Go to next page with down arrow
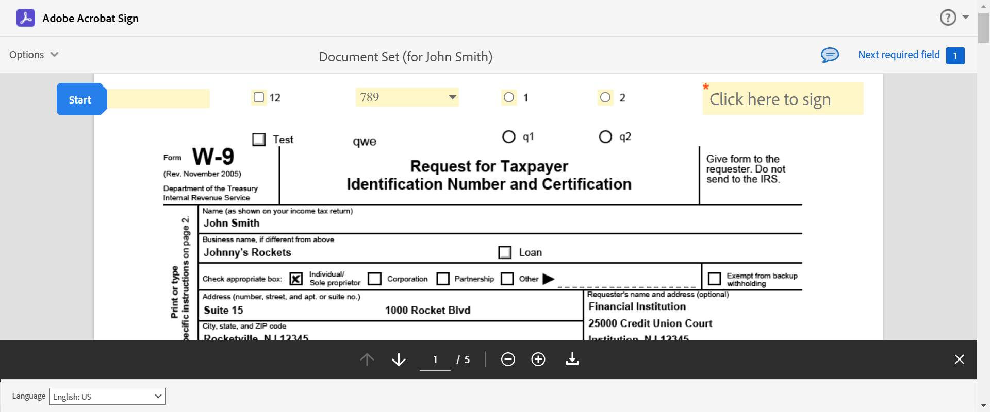This screenshot has width=990, height=412. (x=399, y=359)
